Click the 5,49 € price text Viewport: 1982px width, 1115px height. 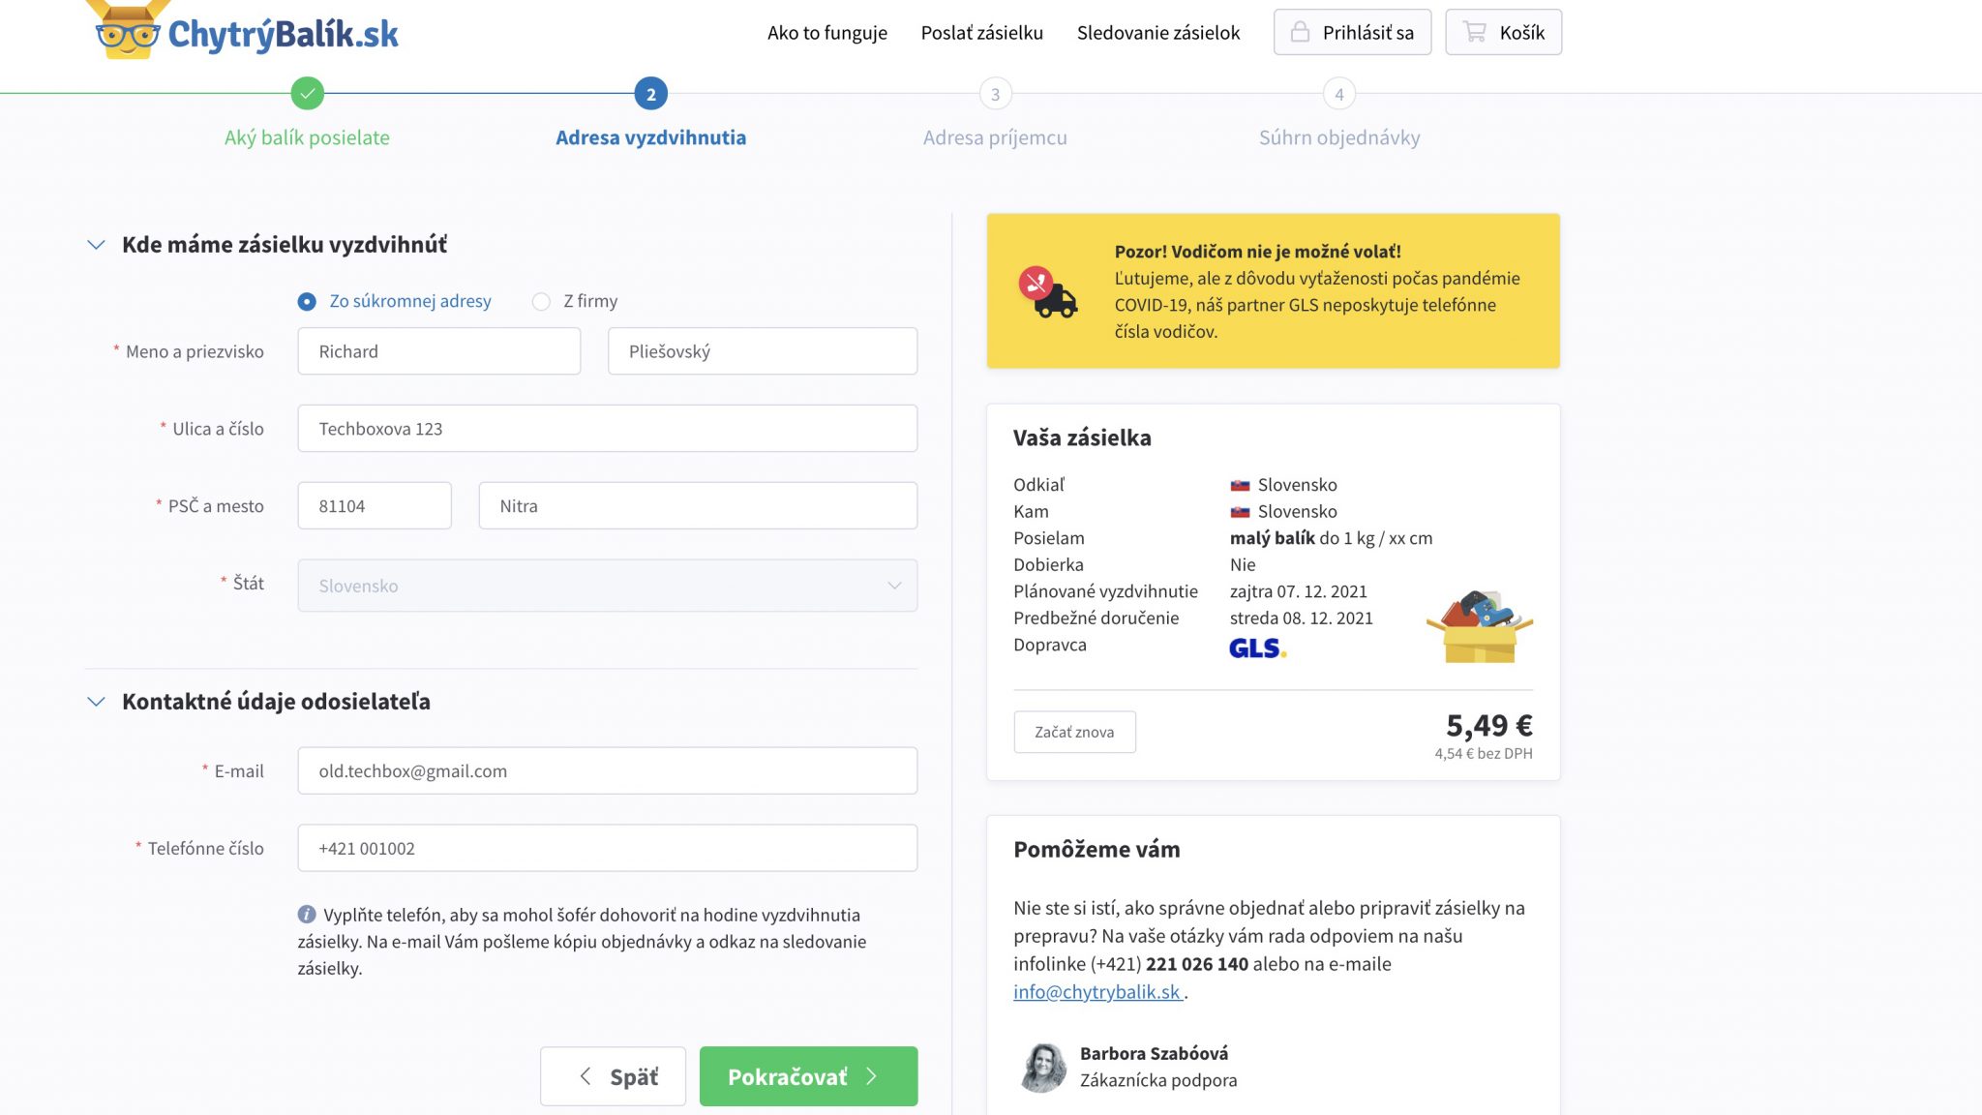click(x=1488, y=725)
